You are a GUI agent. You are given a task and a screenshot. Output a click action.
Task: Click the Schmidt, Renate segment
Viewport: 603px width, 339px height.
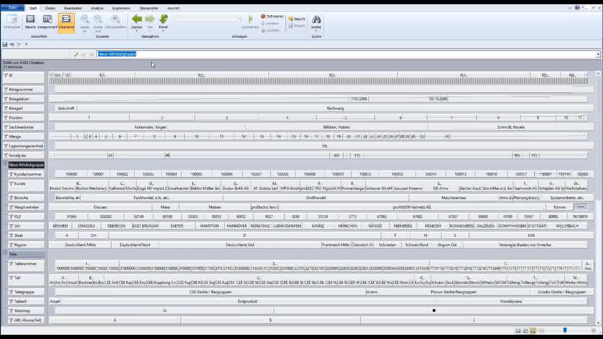click(x=511, y=127)
